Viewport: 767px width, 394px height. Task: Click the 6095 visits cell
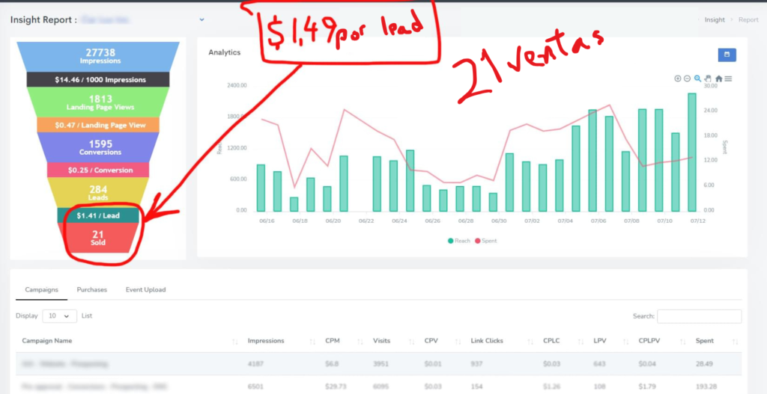381,387
